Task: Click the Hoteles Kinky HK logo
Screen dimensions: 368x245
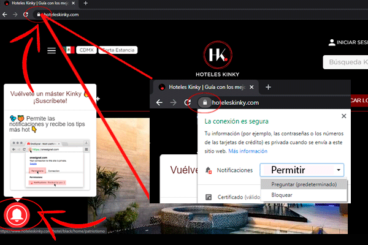Action: [x=218, y=55]
